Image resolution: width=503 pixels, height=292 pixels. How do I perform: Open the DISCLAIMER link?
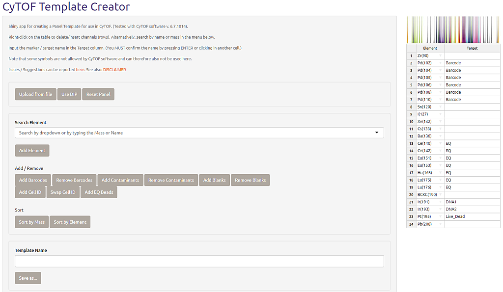114,70
